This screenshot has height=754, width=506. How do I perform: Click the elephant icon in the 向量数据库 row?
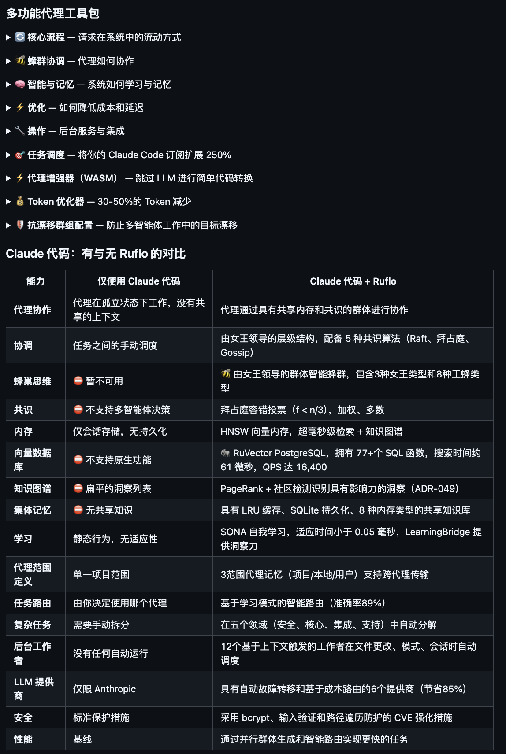click(x=226, y=451)
